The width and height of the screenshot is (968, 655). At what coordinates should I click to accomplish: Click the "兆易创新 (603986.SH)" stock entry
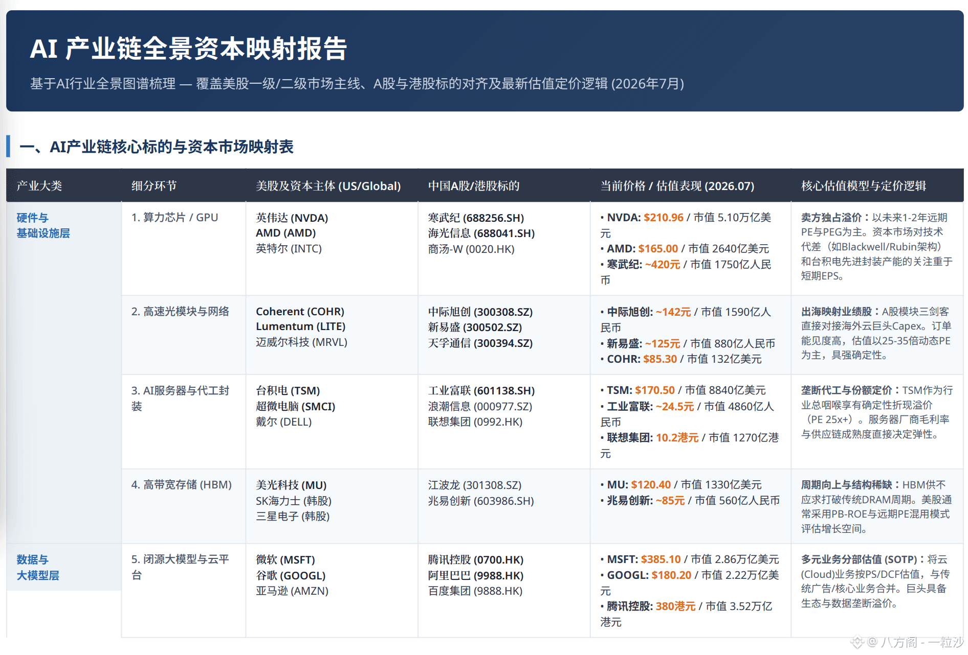pyautogui.click(x=481, y=501)
